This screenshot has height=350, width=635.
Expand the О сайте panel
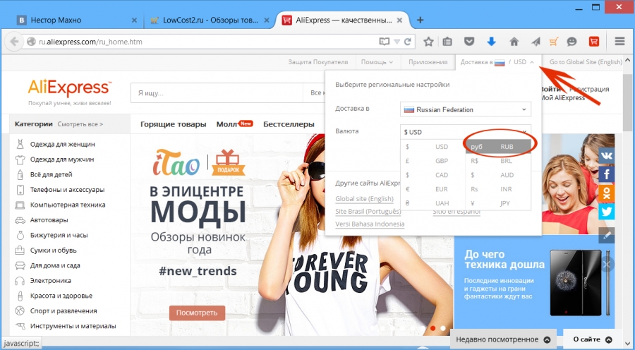(593, 339)
